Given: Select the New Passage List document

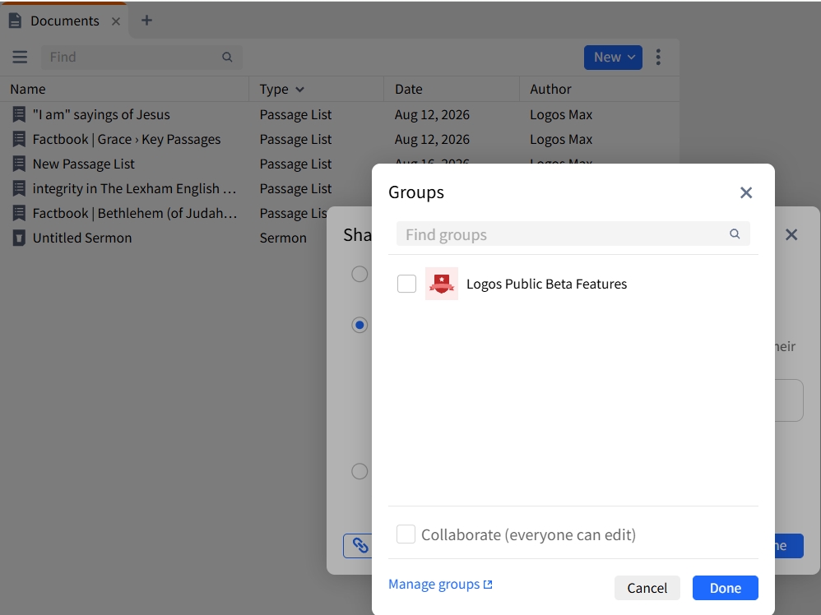Looking at the screenshot, I should pyautogui.click(x=84, y=164).
